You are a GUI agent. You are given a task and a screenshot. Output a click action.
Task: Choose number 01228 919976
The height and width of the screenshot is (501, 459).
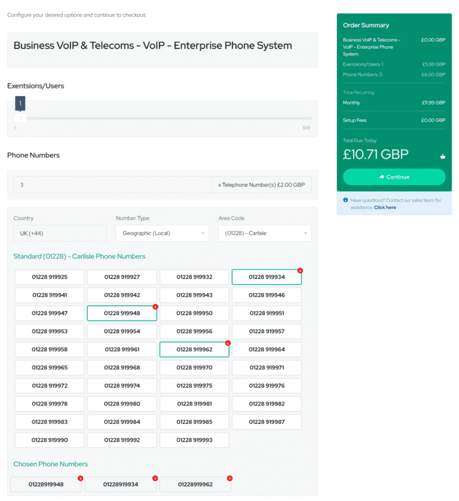pos(267,386)
